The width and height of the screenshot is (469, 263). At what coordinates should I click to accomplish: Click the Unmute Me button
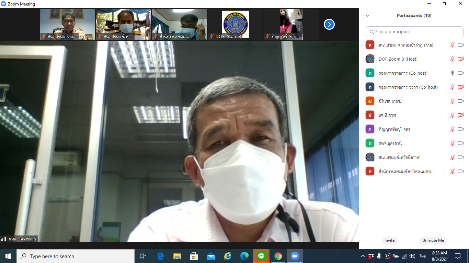coord(433,240)
